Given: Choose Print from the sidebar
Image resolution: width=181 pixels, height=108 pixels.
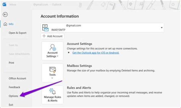Looking at the screenshot, I should pyautogui.click(x=11, y=63).
